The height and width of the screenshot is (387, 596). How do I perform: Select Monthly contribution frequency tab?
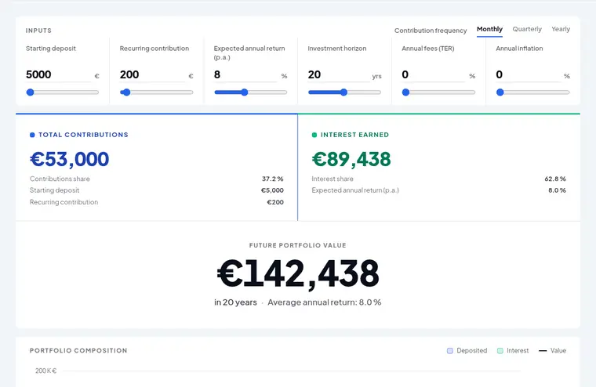point(489,29)
